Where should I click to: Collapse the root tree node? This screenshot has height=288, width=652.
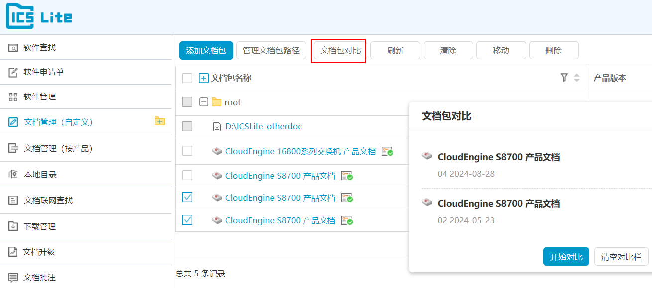coord(203,102)
